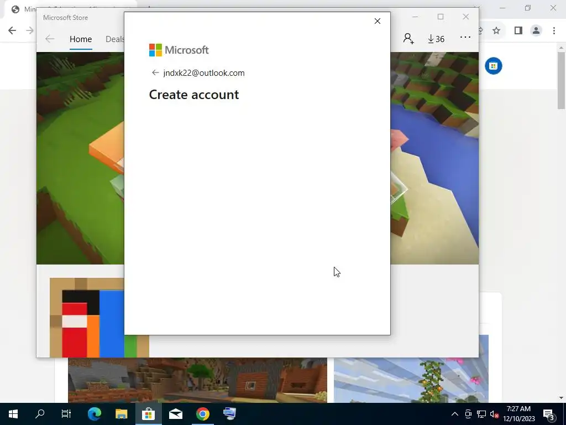Click Chrome scrollbar down arrow
566x425 pixels.
561,398
